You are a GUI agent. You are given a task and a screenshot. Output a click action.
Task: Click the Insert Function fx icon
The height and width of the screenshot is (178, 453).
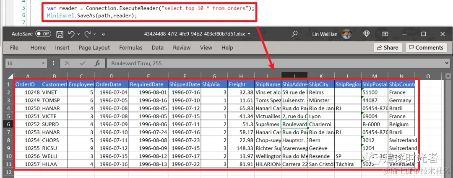tap(97, 64)
